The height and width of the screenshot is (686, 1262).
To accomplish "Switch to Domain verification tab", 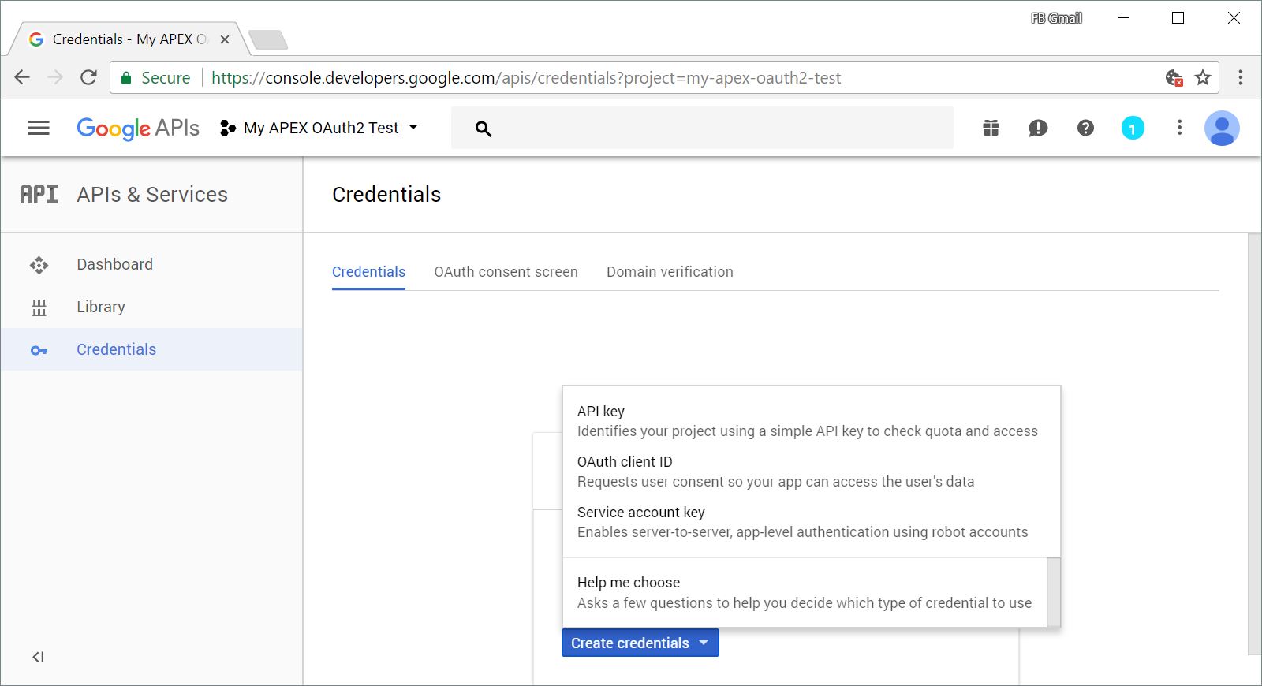I will tap(670, 272).
